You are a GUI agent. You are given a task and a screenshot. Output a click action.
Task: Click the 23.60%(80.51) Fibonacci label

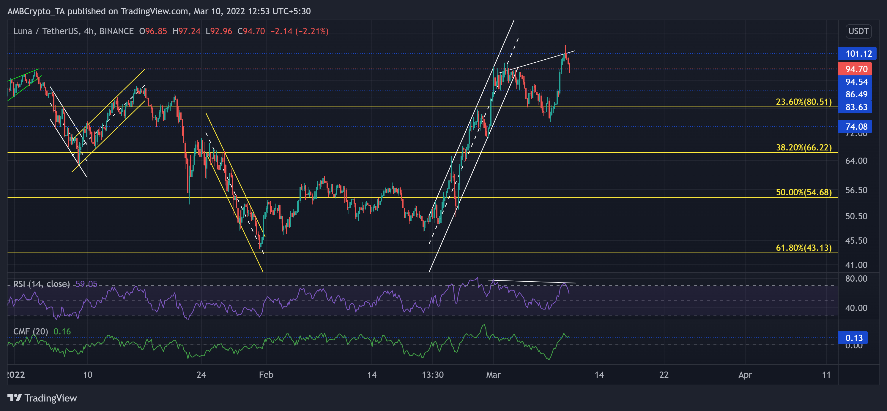803,102
